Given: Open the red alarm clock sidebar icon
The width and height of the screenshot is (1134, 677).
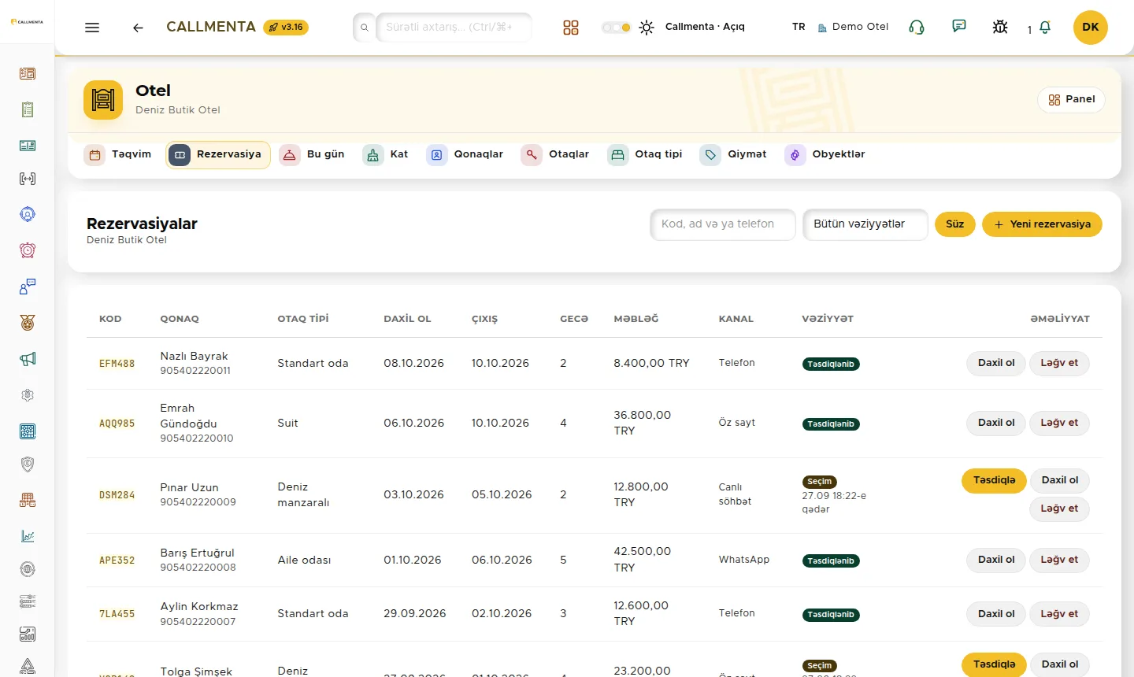Looking at the screenshot, I should pos(28,250).
